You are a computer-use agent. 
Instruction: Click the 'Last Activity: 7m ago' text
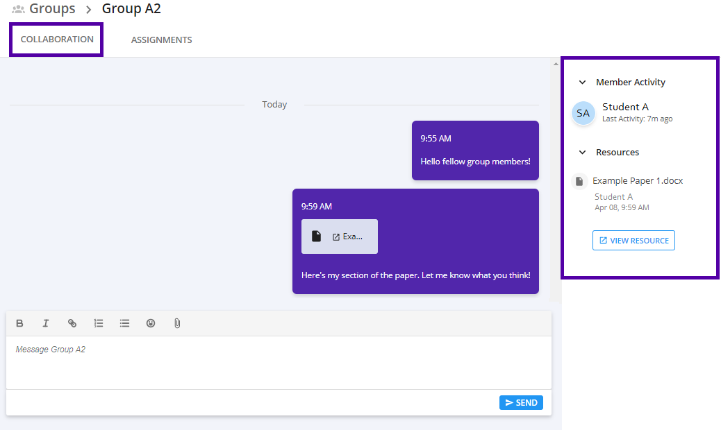pyautogui.click(x=638, y=119)
